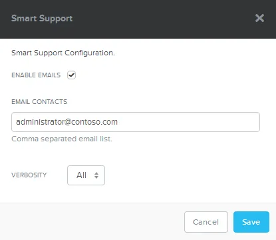Close the Smart Support dialog with X
Screen dimensions: 276x240
coord(259,18)
